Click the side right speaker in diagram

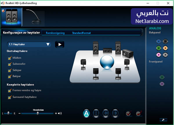(127, 65)
